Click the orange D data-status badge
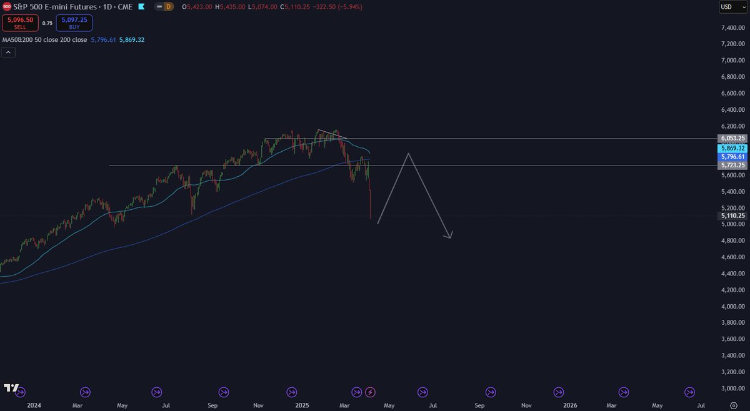Image resolution: width=750 pixels, height=411 pixels. 168,6
